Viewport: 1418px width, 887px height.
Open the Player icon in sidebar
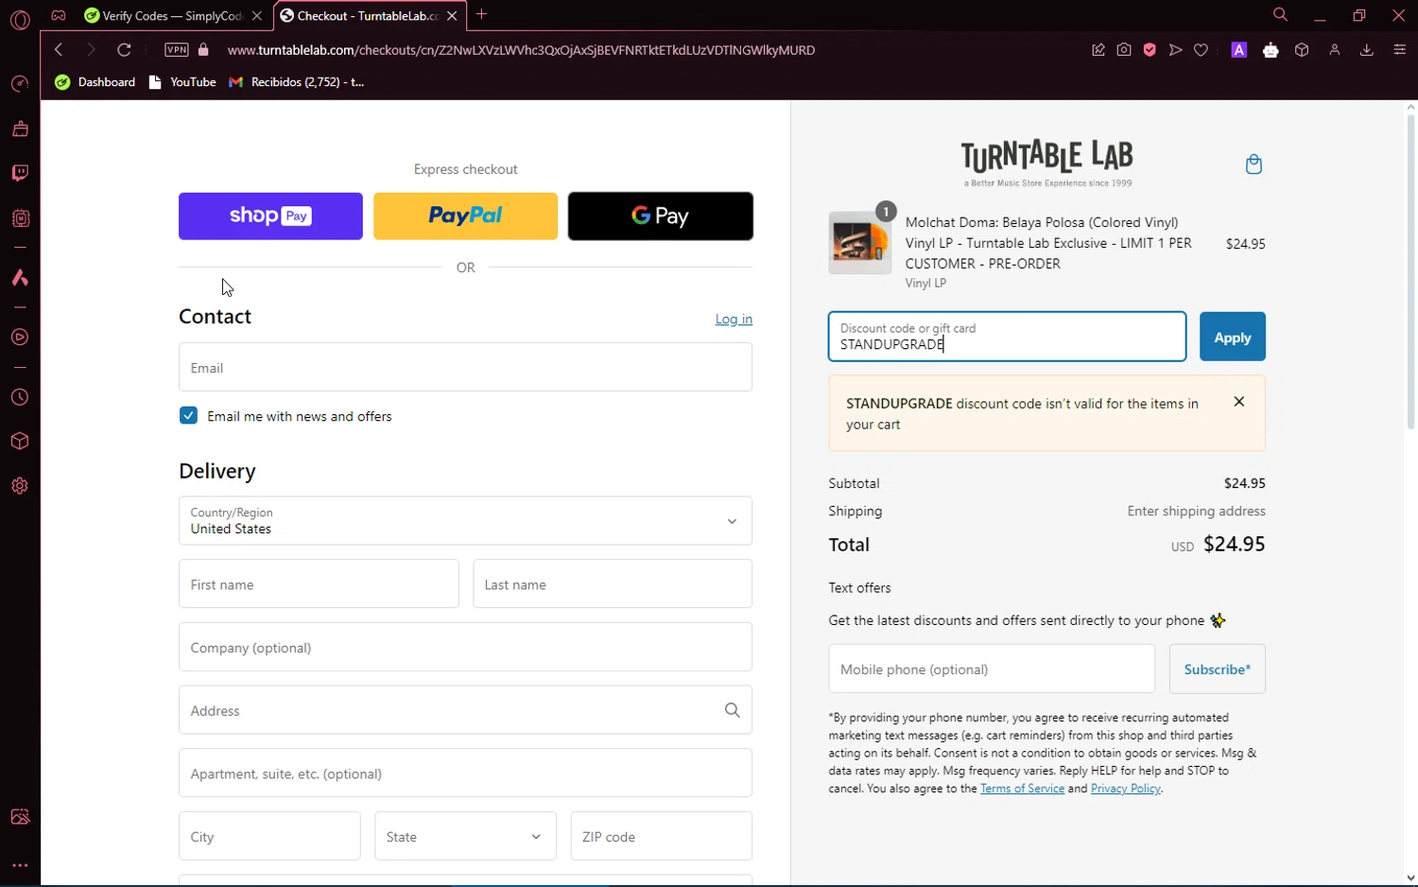pyautogui.click(x=20, y=338)
